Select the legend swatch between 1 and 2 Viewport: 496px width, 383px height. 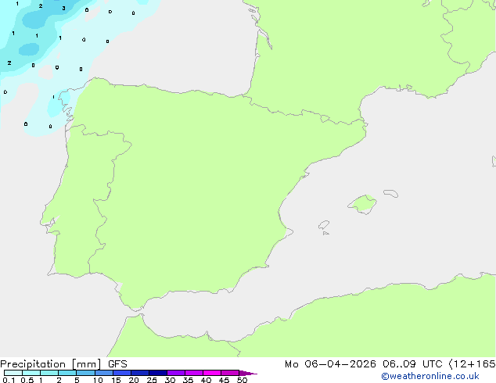[49, 373]
